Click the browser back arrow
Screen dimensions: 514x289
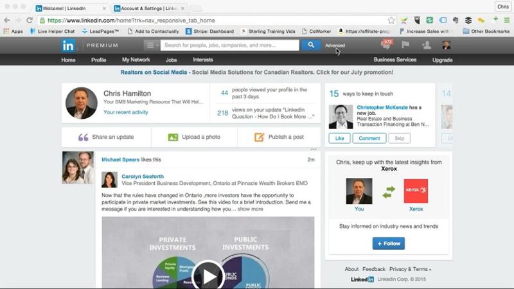click(7, 21)
